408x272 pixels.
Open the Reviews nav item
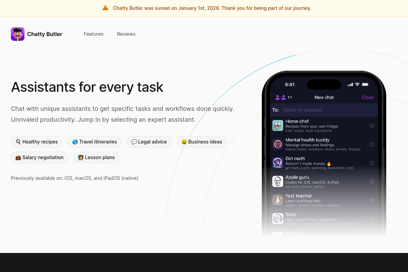click(x=126, y=34)
